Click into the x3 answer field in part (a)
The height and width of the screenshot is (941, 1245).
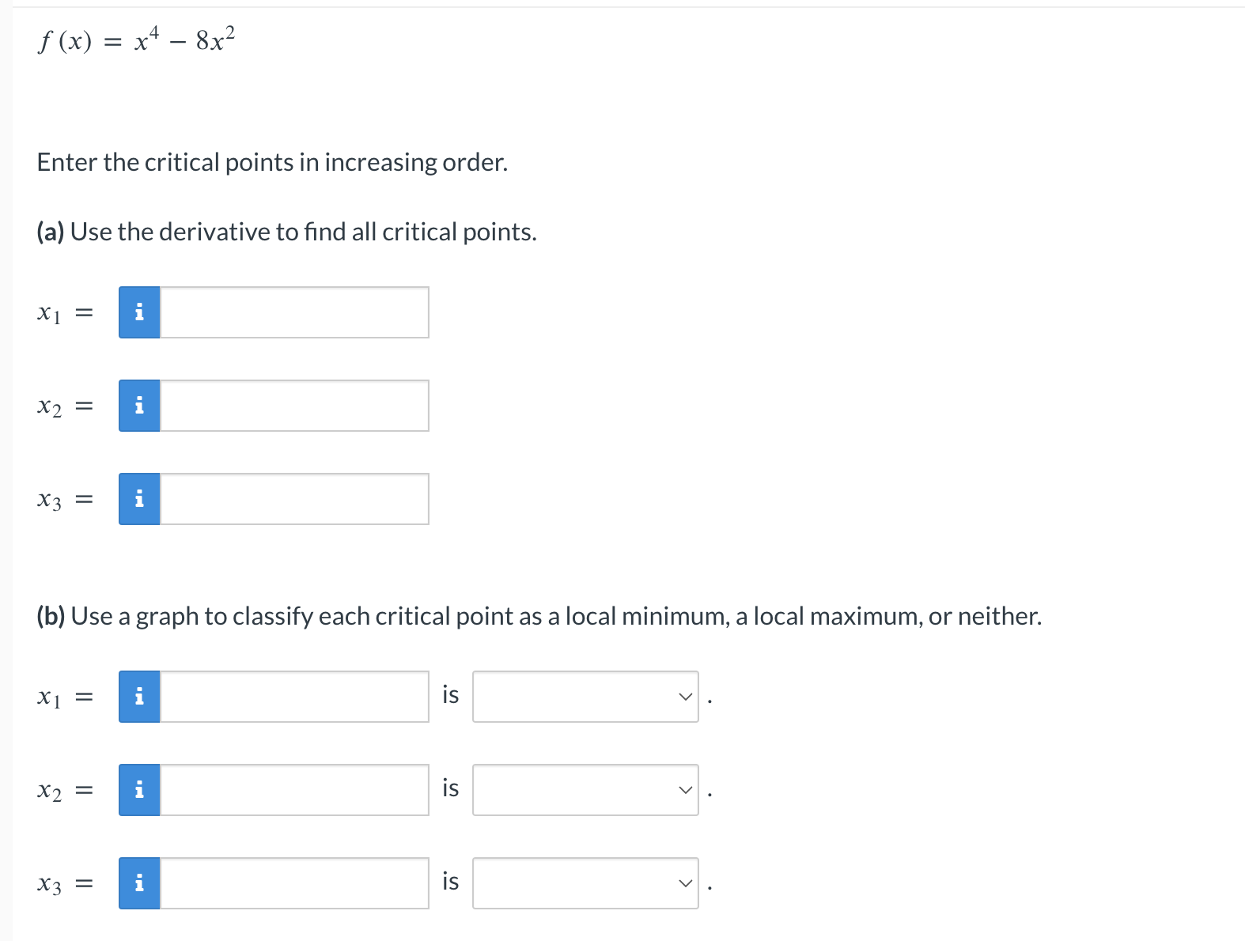(x=293, y=498)
